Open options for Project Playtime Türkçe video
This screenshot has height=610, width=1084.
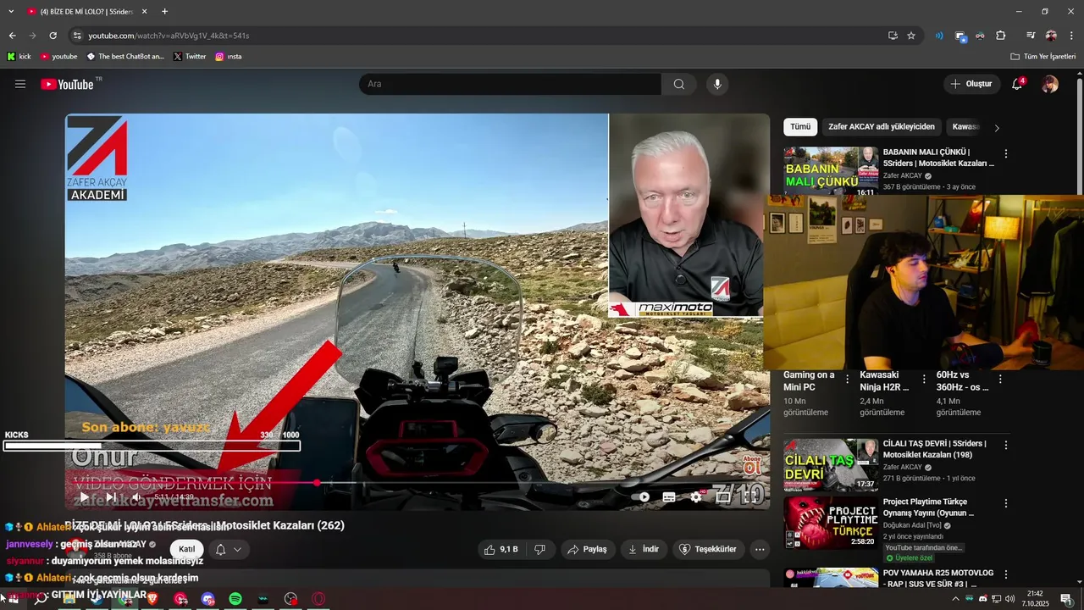(x=1006, y=503)
